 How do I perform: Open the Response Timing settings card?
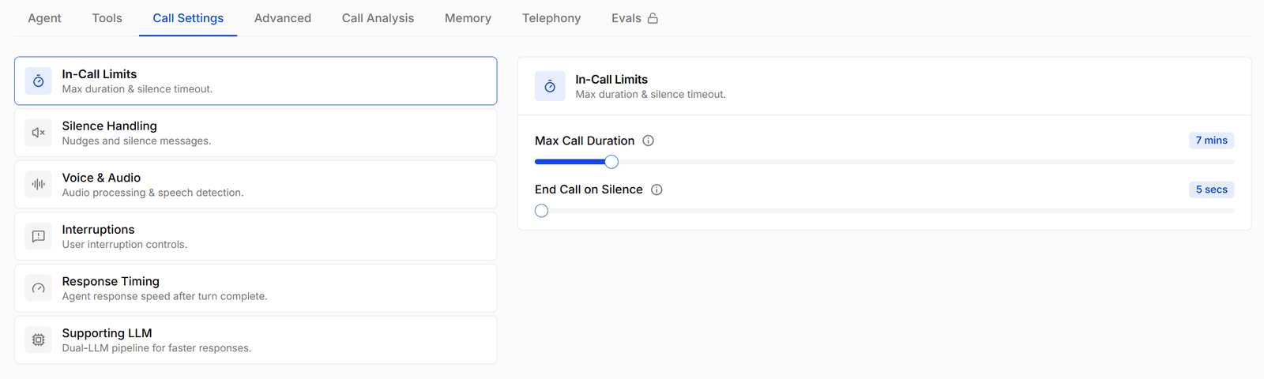click(256, 288)
